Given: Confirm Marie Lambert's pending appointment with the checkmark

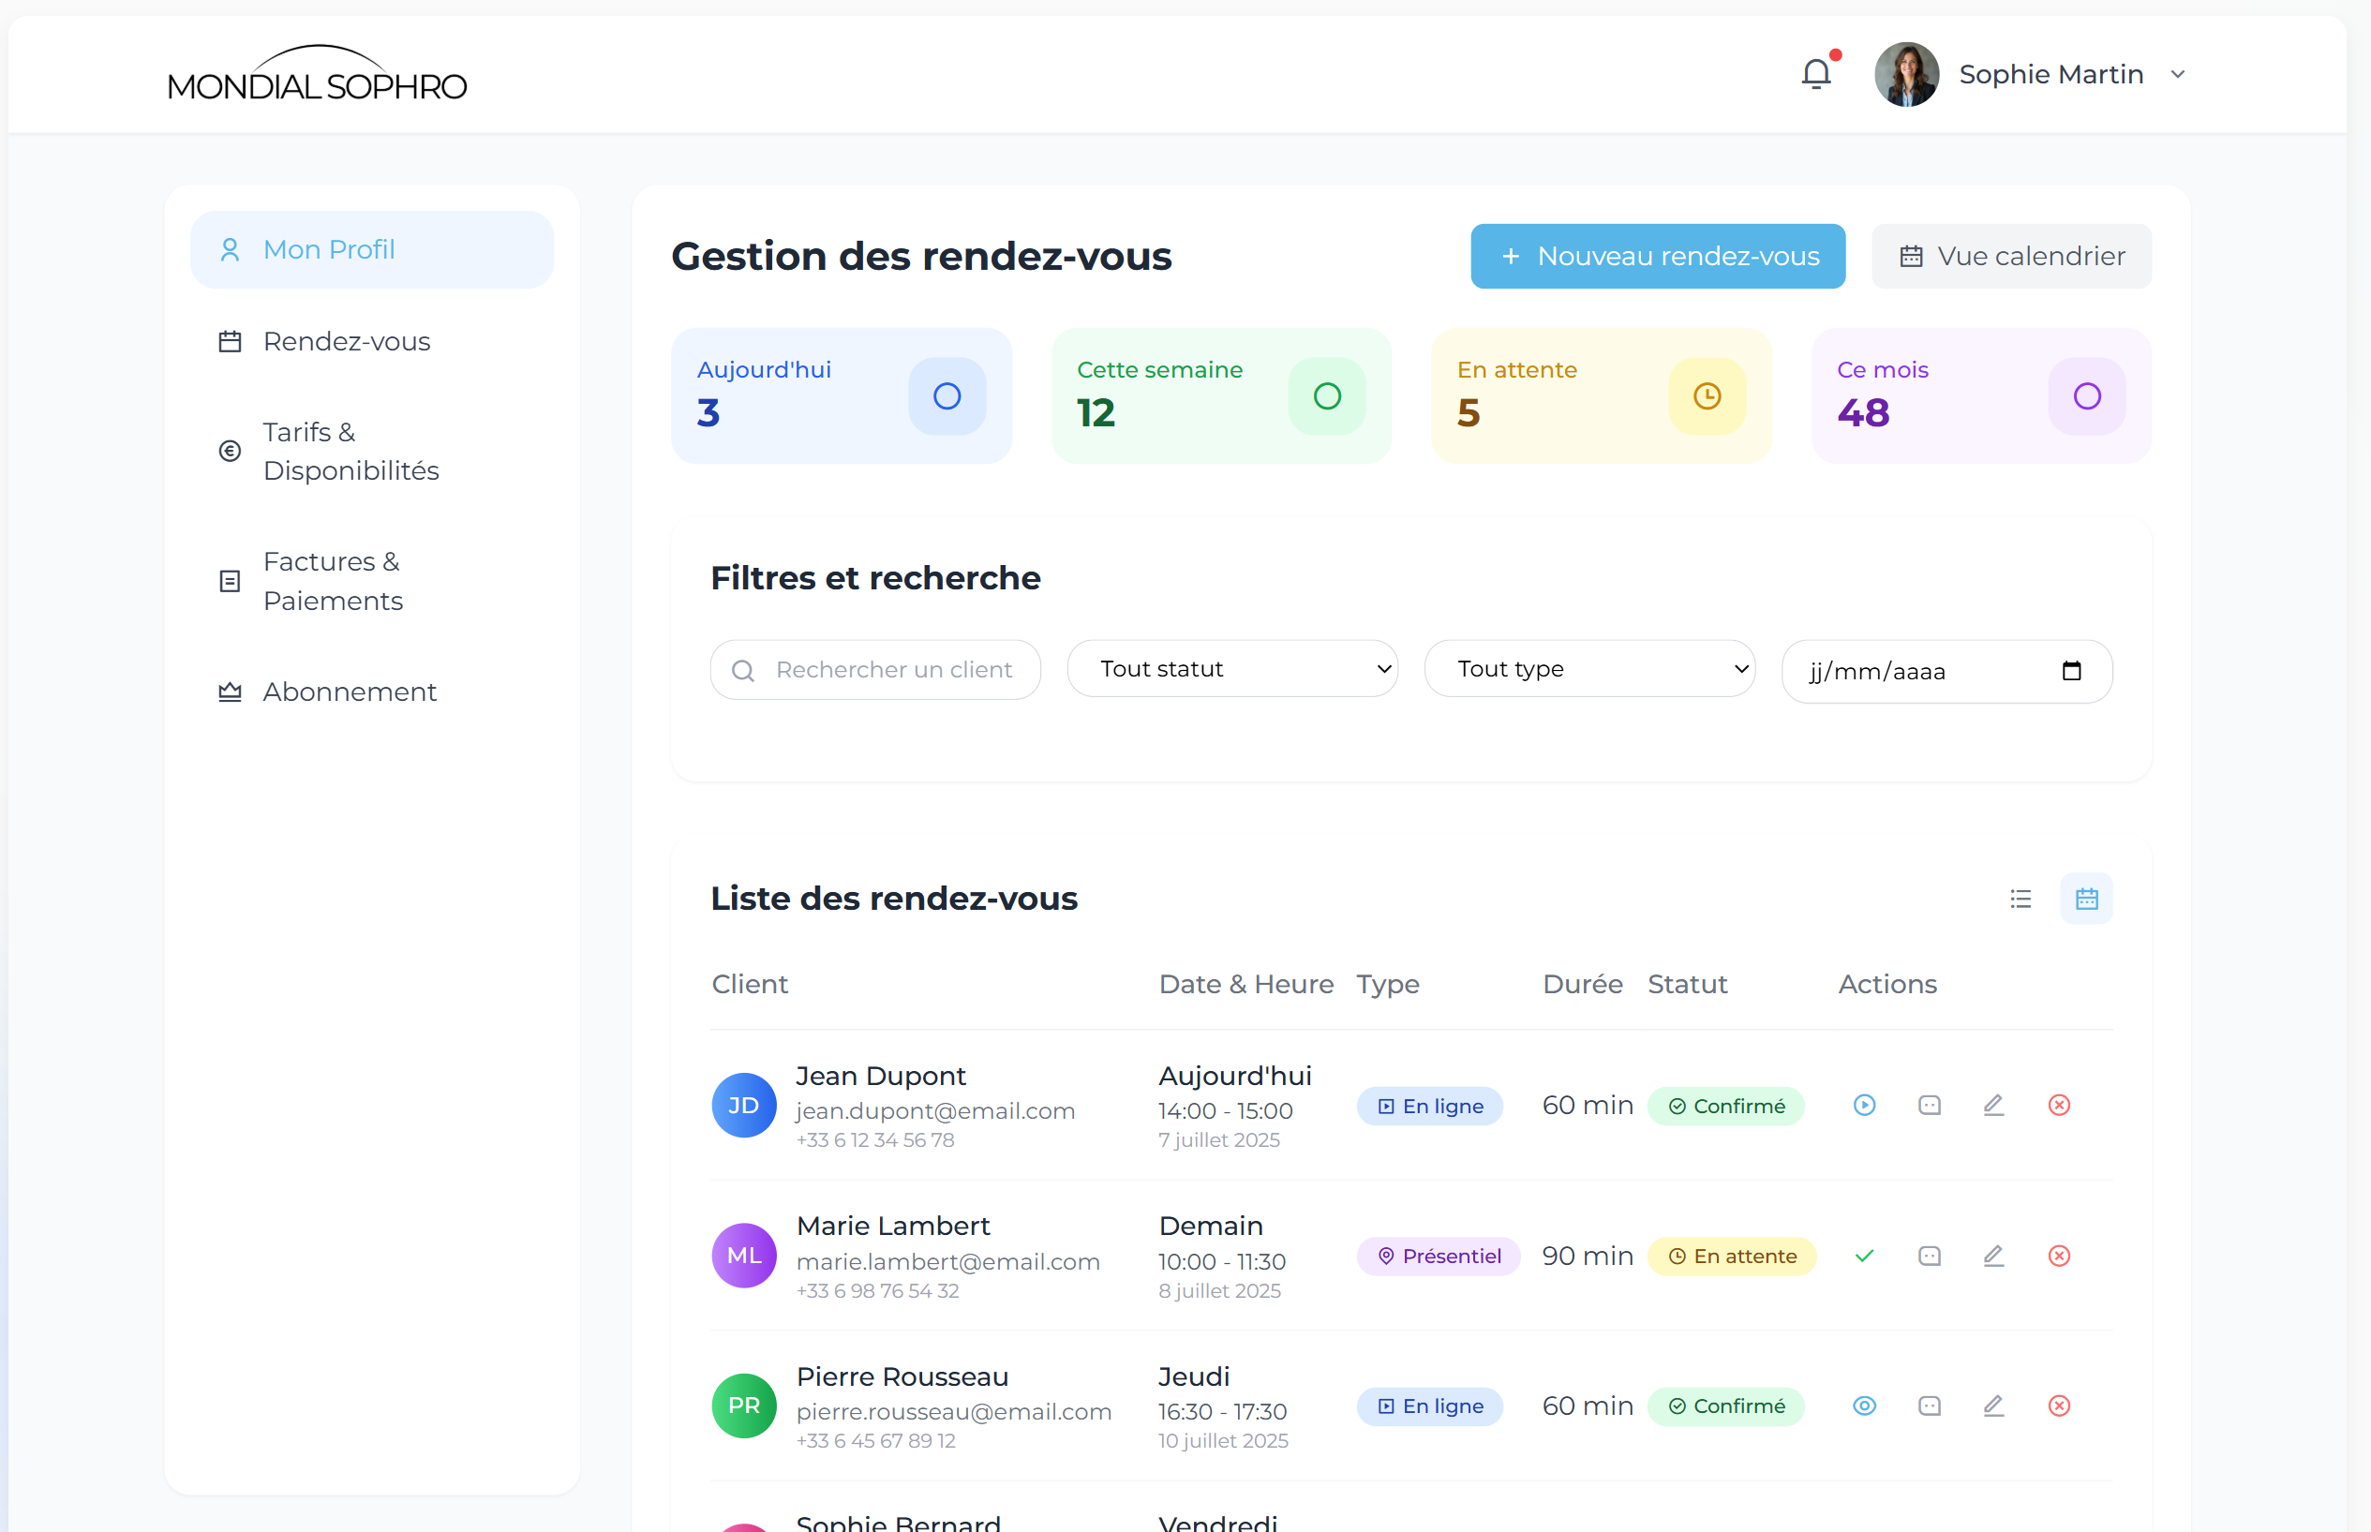Looking at the screenshot, I should [1864, 1256].
